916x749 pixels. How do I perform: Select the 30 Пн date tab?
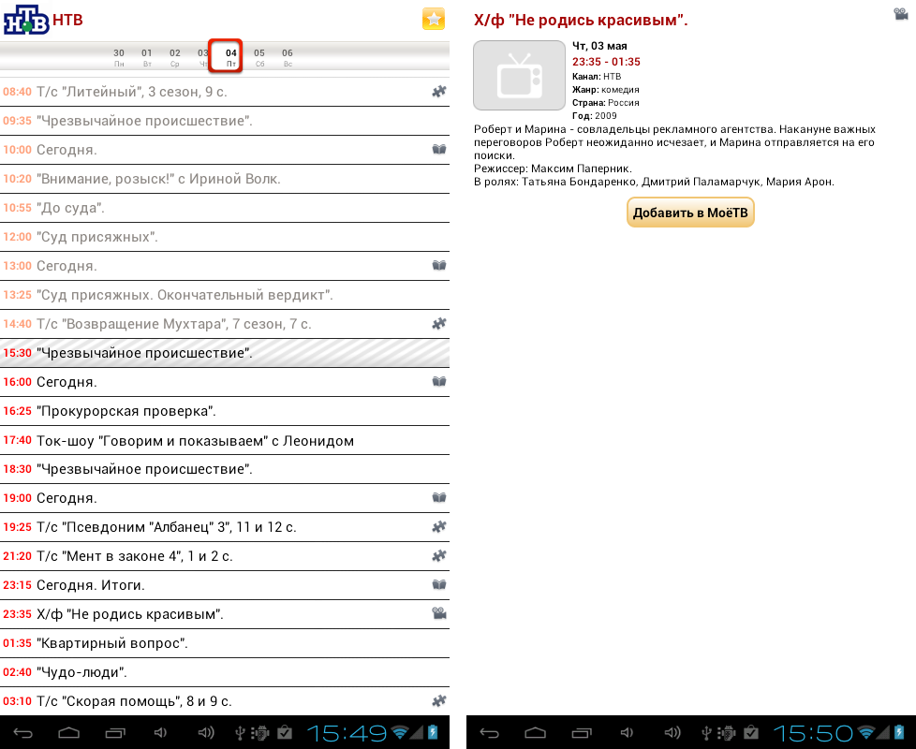pos(119,57)
